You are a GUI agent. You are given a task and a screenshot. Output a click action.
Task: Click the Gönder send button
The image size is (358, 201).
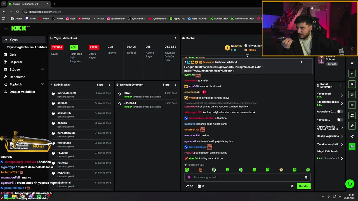(303, 186)
